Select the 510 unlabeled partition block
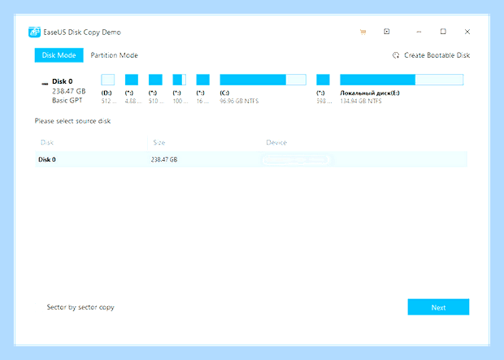Screen dimensions: 504x360 155,80
